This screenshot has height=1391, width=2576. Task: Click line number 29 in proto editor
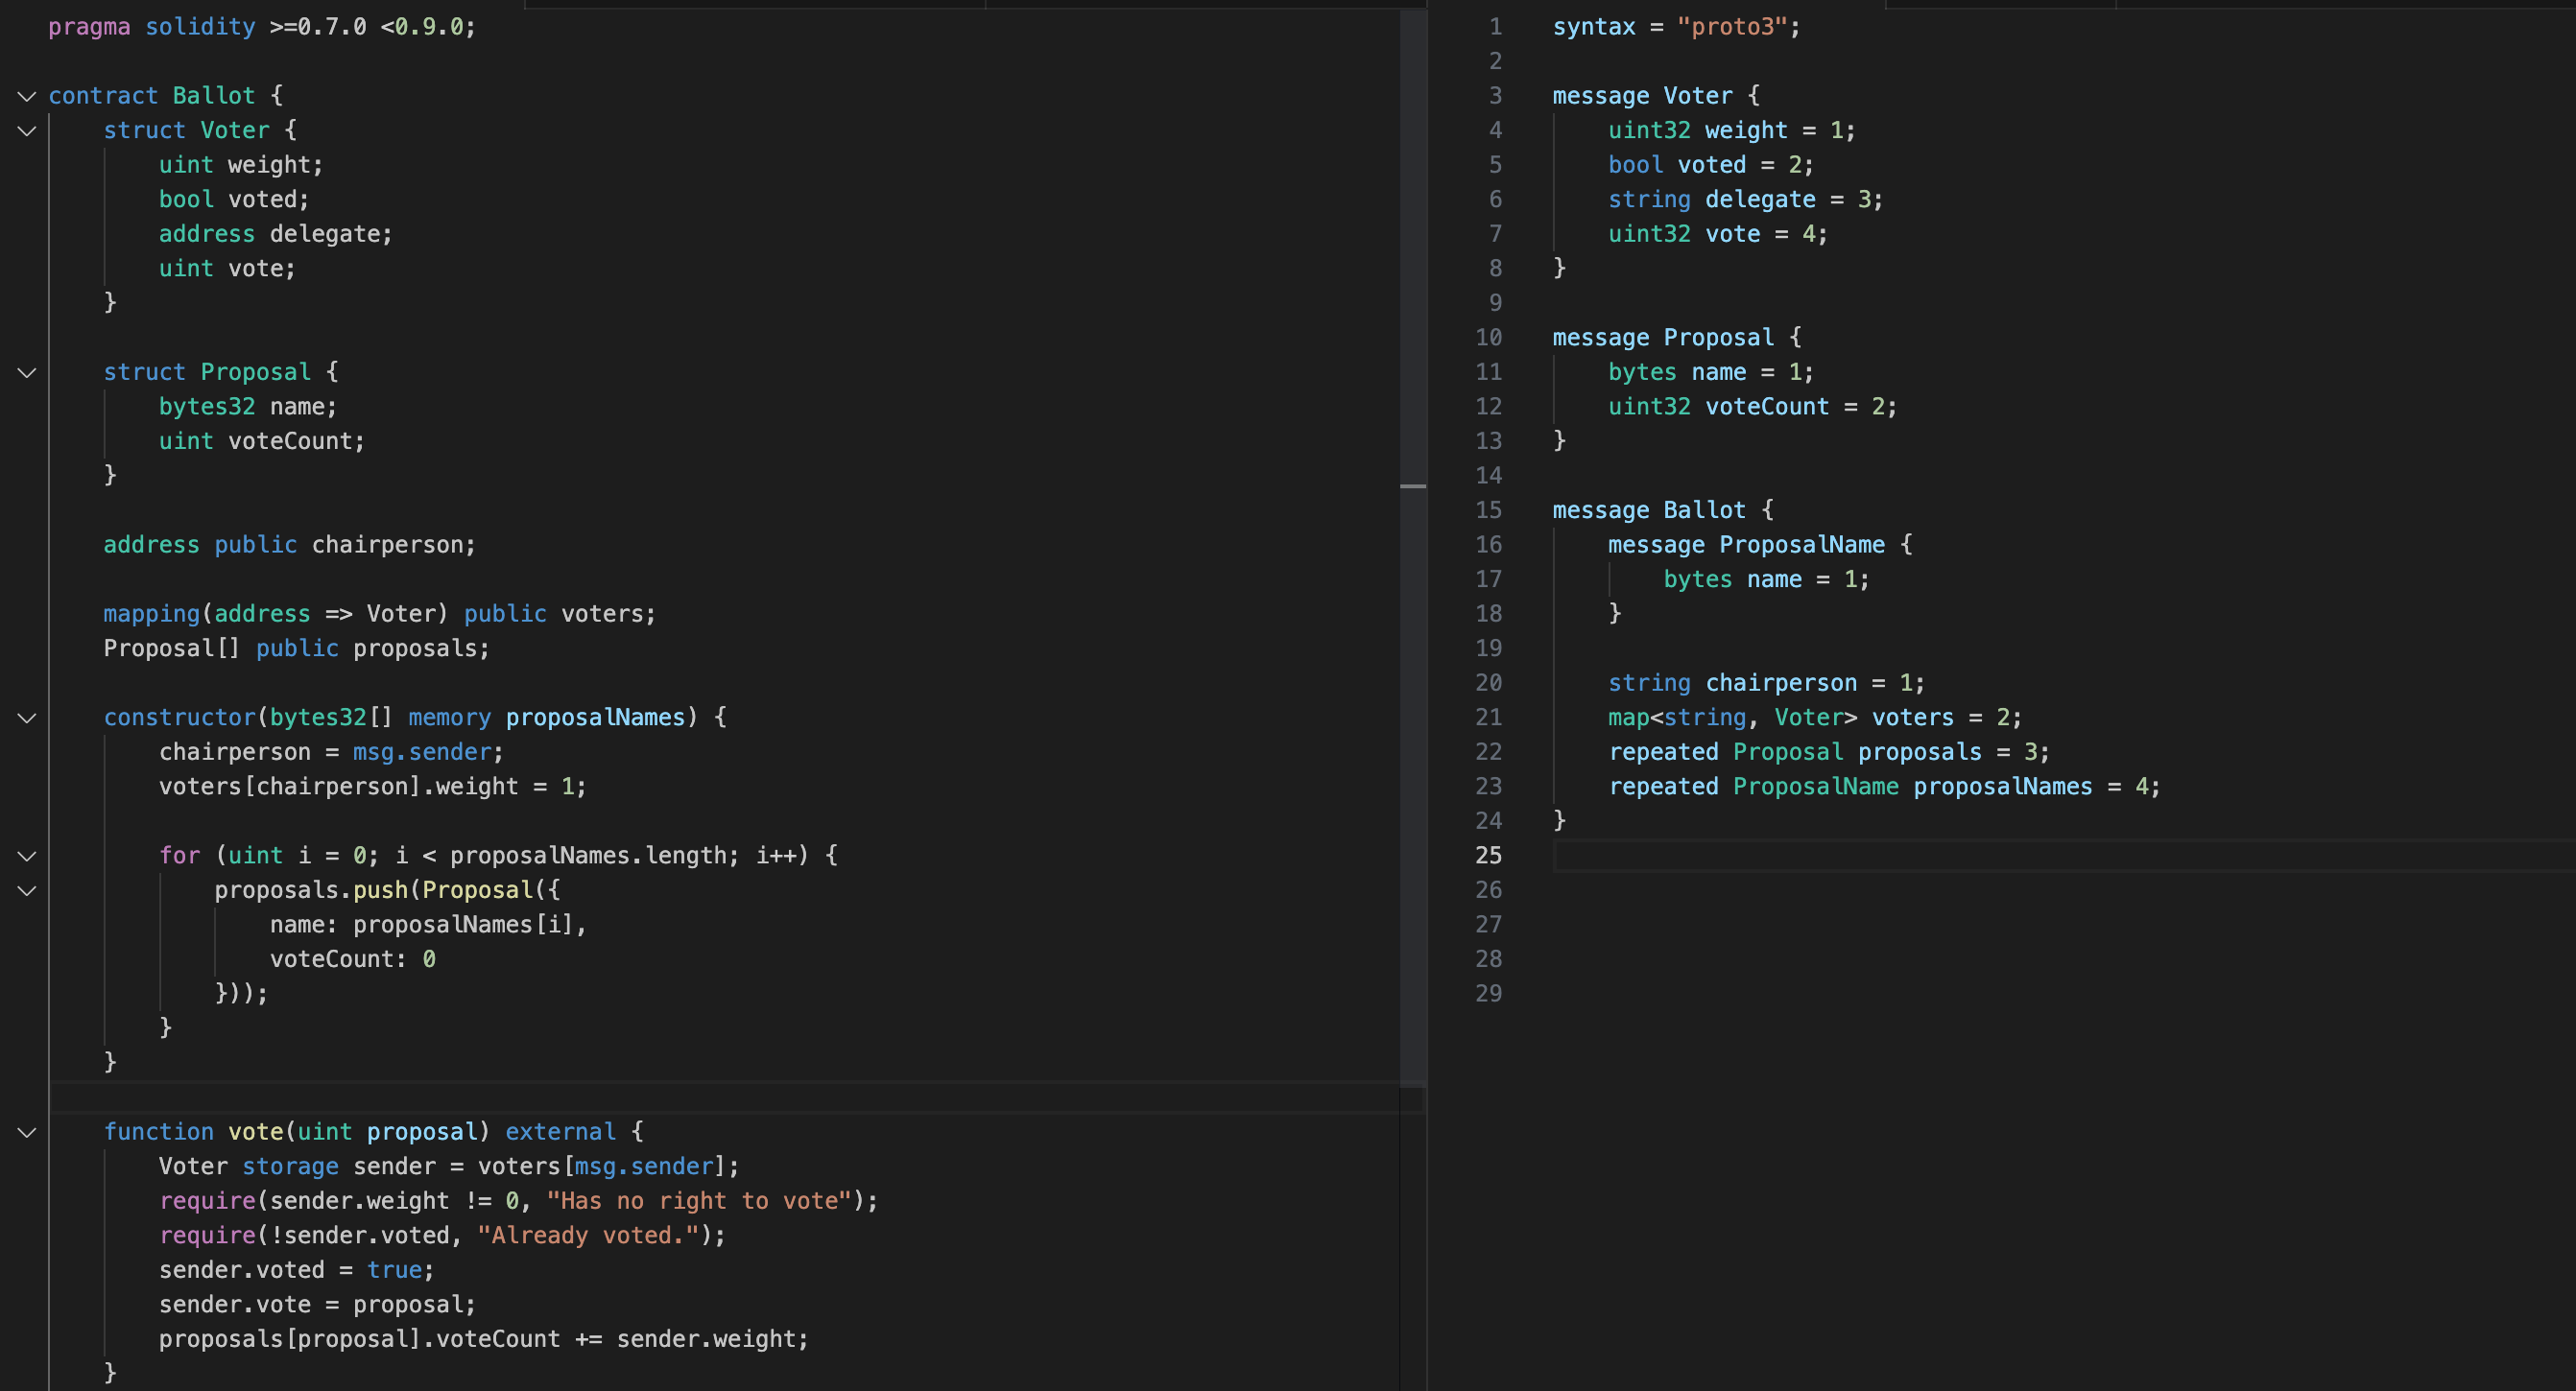[1488, 993]
